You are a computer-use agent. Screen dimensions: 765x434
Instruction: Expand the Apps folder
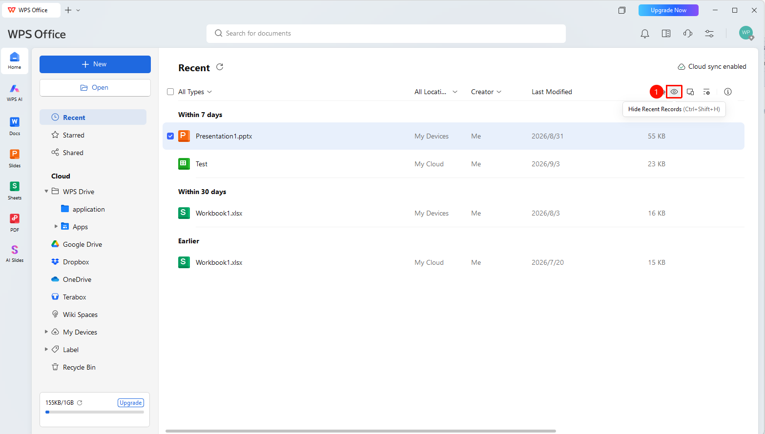pos(56,227)
